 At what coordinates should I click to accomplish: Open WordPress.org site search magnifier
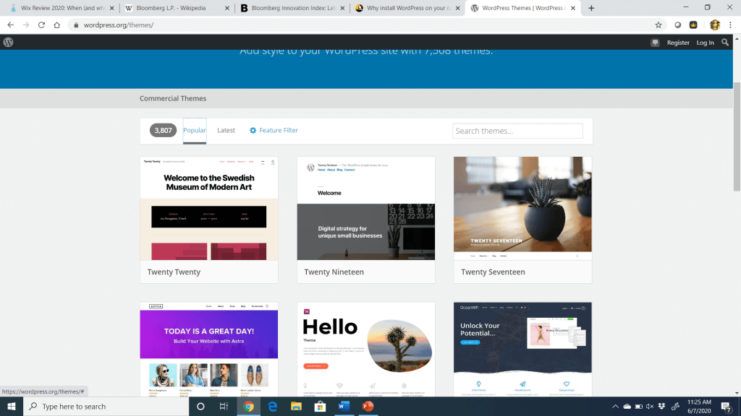click(x=725, y=43)
